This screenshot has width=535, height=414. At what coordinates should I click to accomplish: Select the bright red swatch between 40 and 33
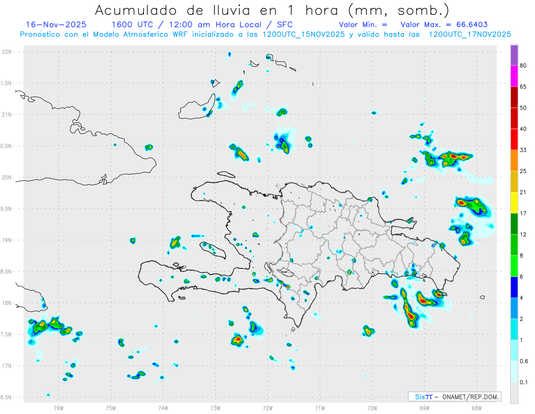pyautogui.click(x=514, y=139)
